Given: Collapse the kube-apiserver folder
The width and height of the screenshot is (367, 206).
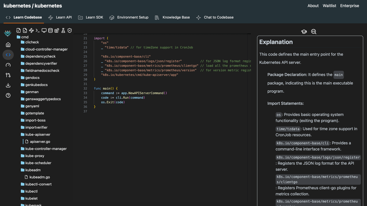Looking at the screenshot, I should (35, 134).
